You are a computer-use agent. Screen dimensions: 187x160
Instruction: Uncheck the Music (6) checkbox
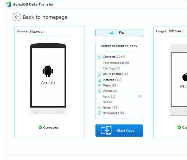(100, 85)
